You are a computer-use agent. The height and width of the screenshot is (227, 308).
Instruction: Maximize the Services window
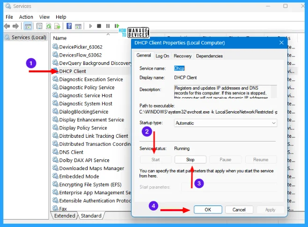286,6
